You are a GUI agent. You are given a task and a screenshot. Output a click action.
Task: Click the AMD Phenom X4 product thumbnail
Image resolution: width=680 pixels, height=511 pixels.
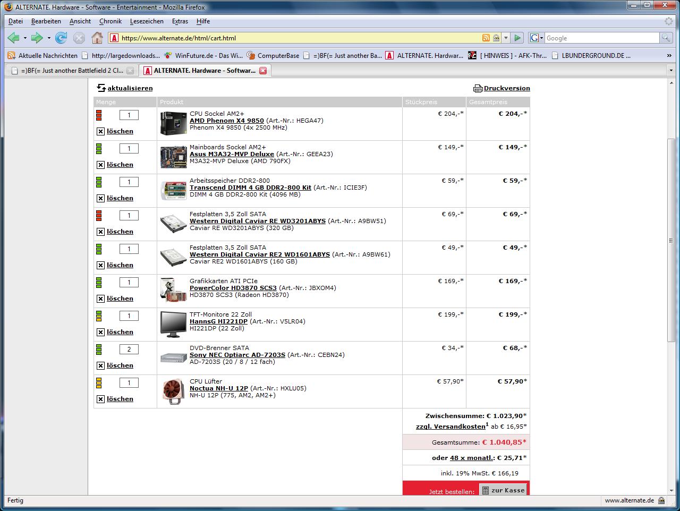pyautogui.click(x=174, y=123)
